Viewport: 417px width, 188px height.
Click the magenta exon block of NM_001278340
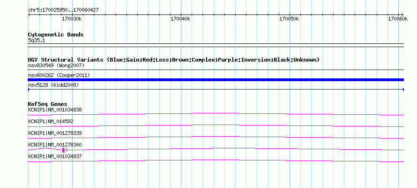(x=63, y=150)
